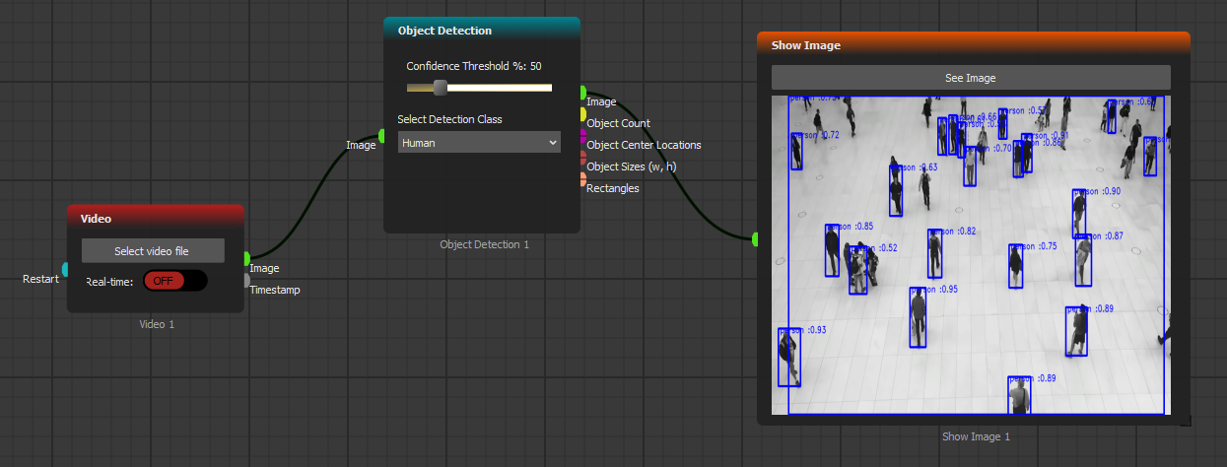This screenshot has width=1227, height=467.
Task: Click the Object Sizes (w, h) port
Action: (582, 158)
